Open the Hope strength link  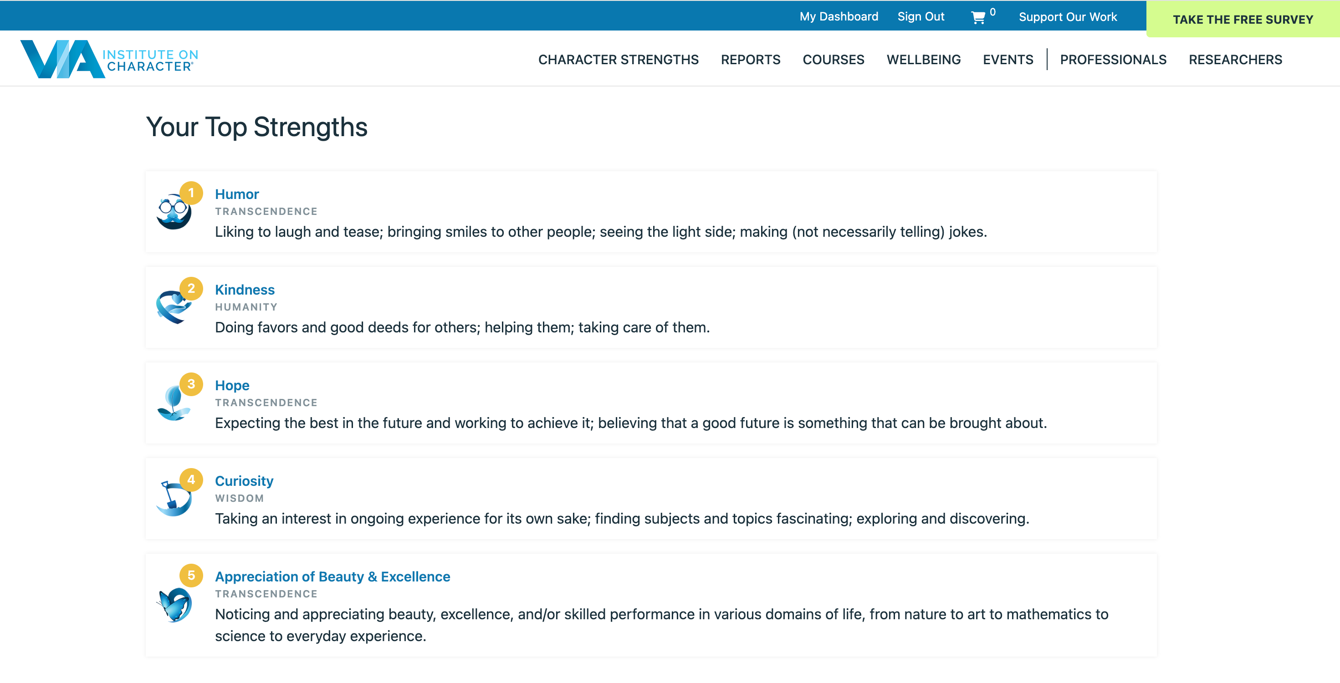(x=232, y=386)
